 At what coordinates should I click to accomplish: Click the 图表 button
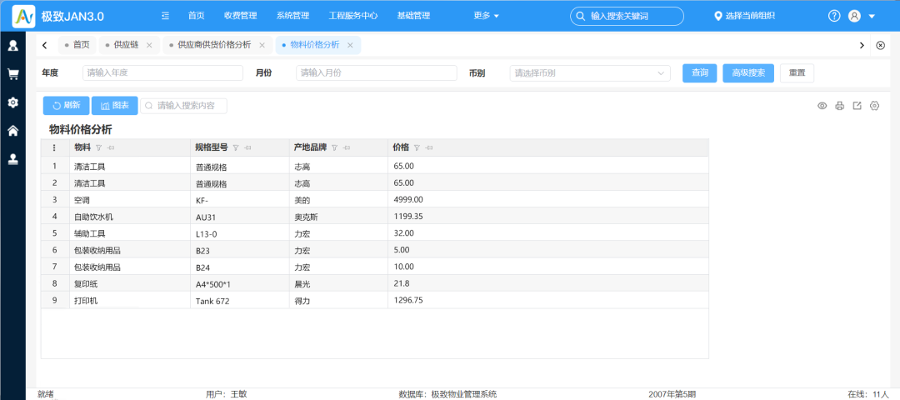pos(115,106)
